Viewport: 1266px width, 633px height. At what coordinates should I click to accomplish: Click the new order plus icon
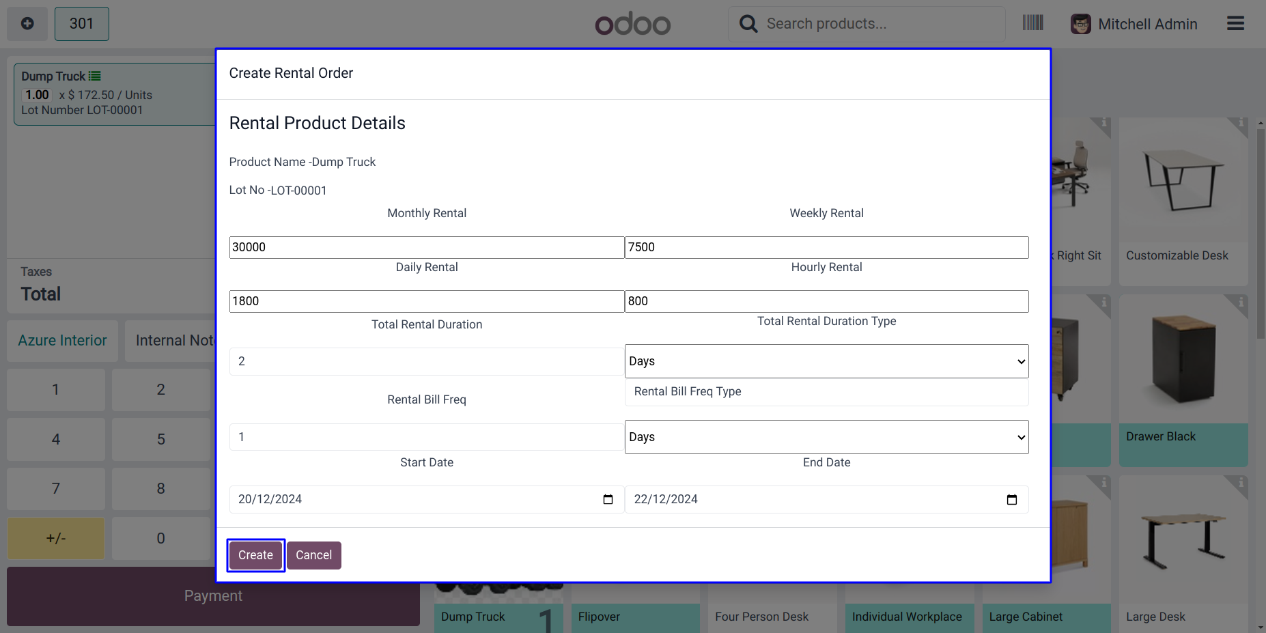pos(27,24)
